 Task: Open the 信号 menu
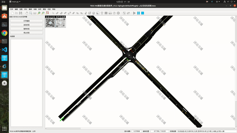tap(40, 9)
